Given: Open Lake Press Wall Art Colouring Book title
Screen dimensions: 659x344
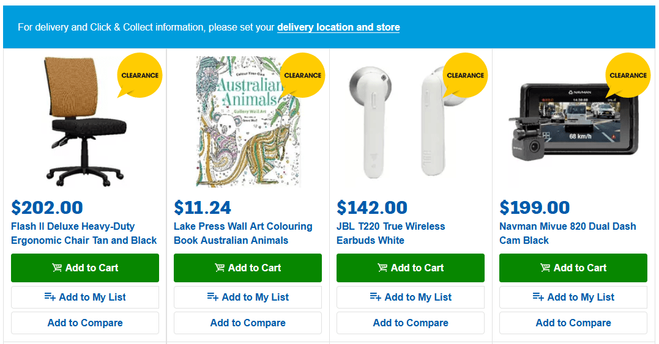Looking at the screenshot, I should pos(243,233).
